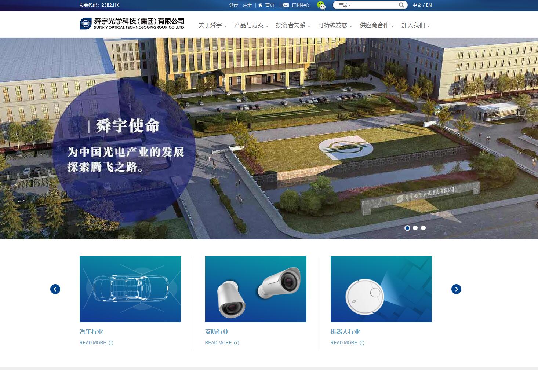The width and height of the screenshot is (538, 370).
Task: Open the 产品 search category dropdown
Action: coord(344,5)
